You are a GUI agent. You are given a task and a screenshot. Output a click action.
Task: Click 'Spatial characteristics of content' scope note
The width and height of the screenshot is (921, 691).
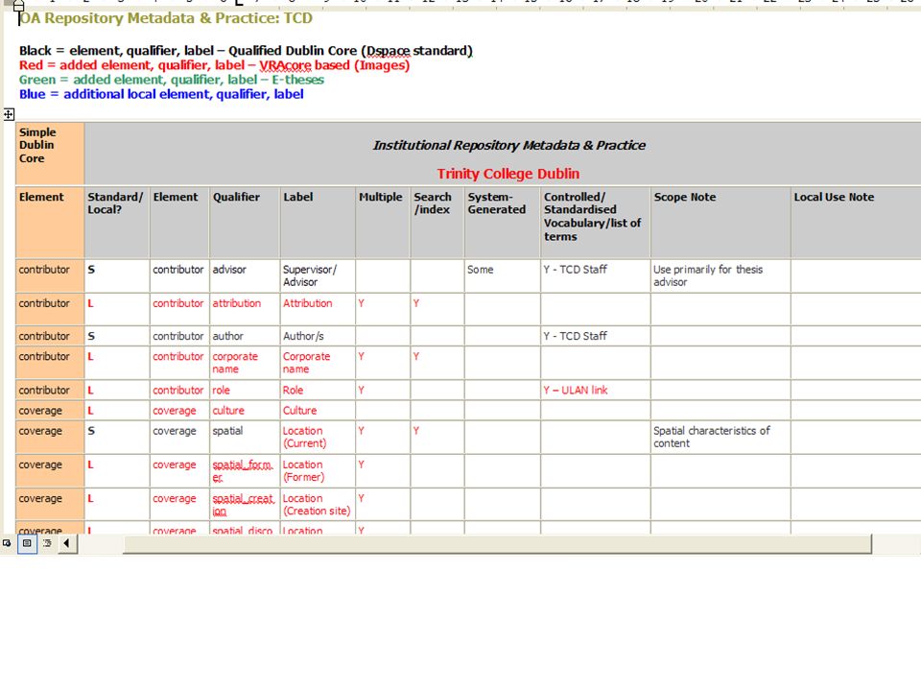pos(720,437)
